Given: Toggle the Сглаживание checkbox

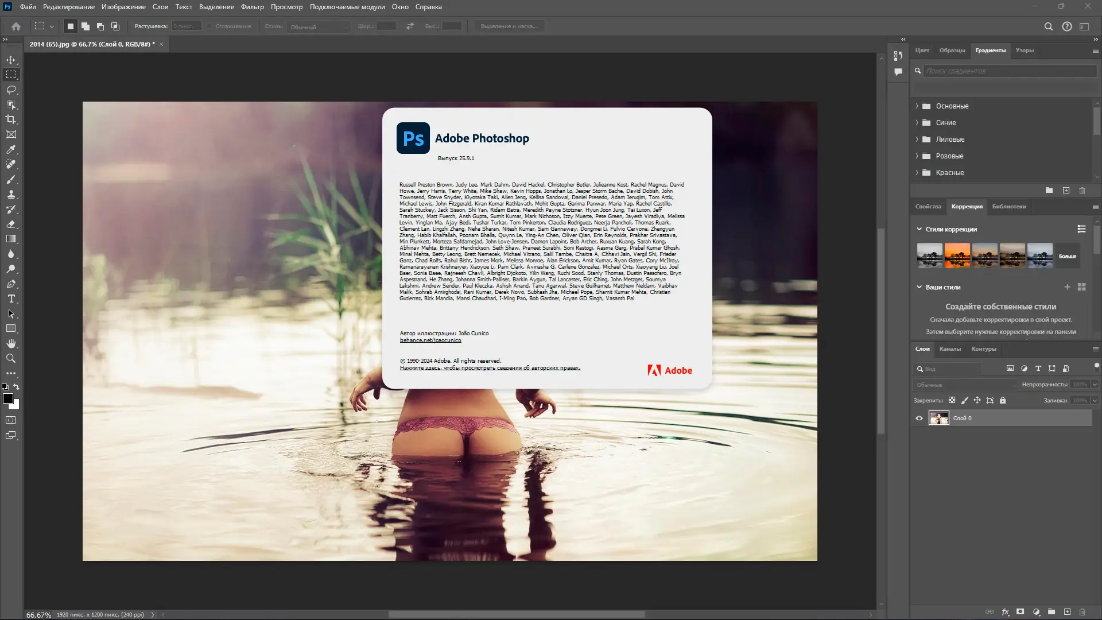Looking at the screenshot, I should tap(211, 26).
